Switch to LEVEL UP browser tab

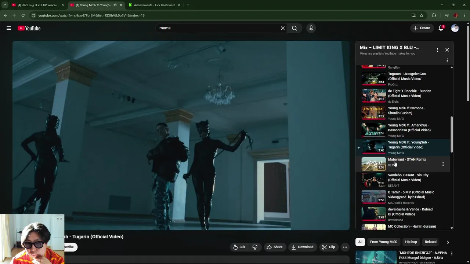click(x=37, y=5)
